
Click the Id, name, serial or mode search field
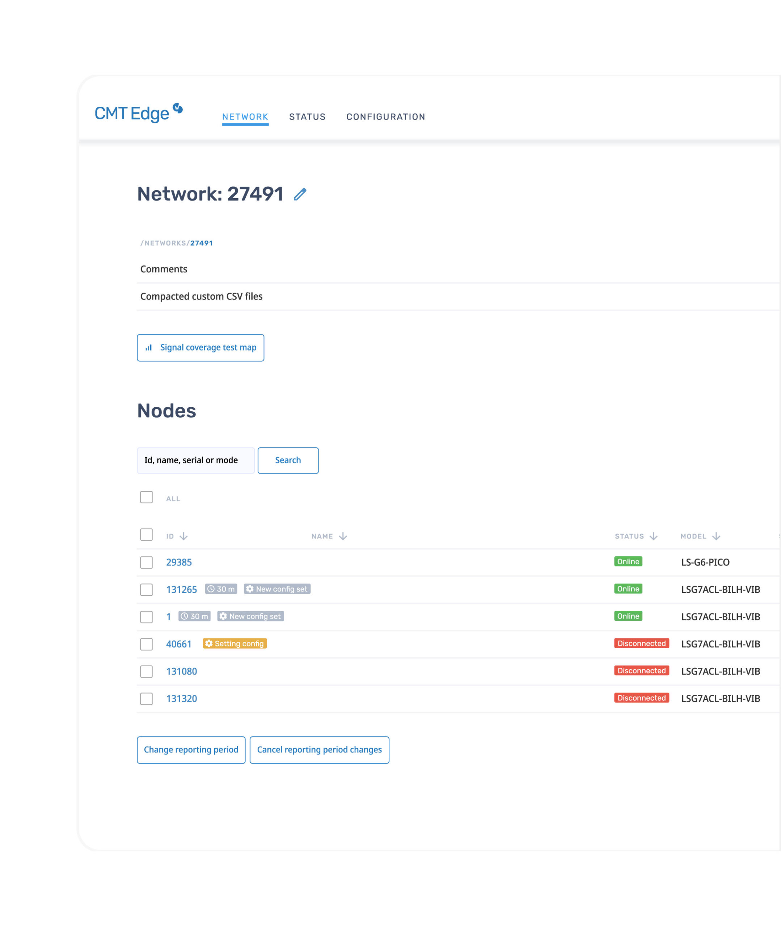tap(195, 460)
